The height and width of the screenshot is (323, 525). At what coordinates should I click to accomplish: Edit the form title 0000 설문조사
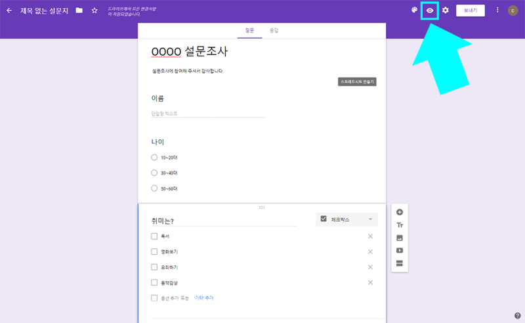pos(190,52)
